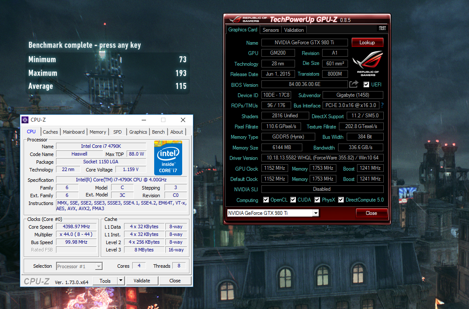Toggle the CUDA checkbox
Viewport: 469px width, 309px height.
coord(293,200)
